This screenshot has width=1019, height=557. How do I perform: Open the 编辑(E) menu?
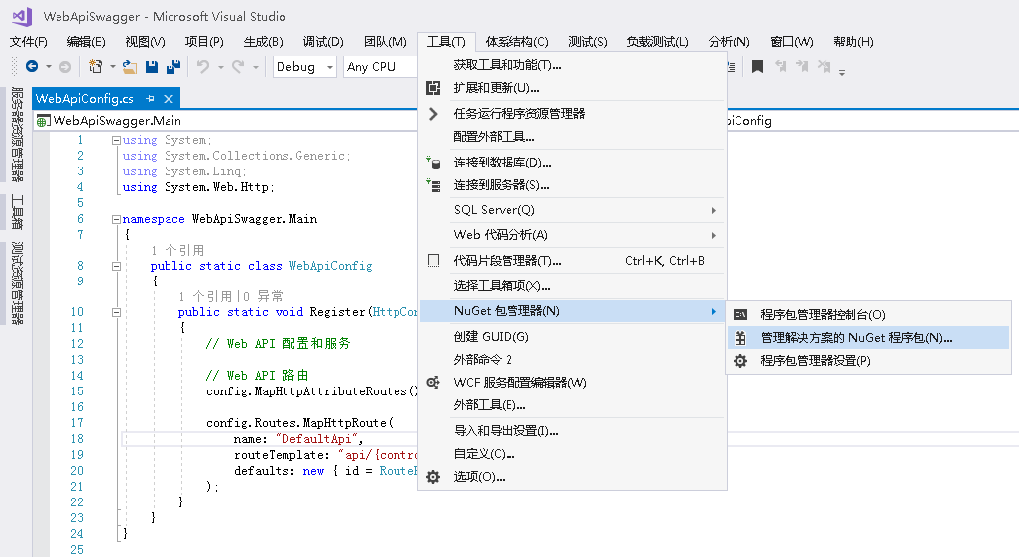(86, 42)
